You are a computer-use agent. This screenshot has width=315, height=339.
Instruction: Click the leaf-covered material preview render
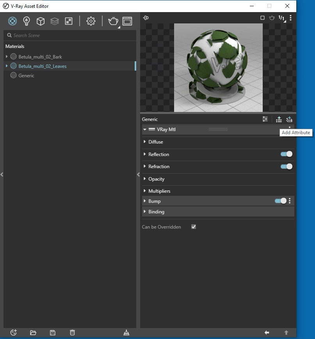point(218,67)
